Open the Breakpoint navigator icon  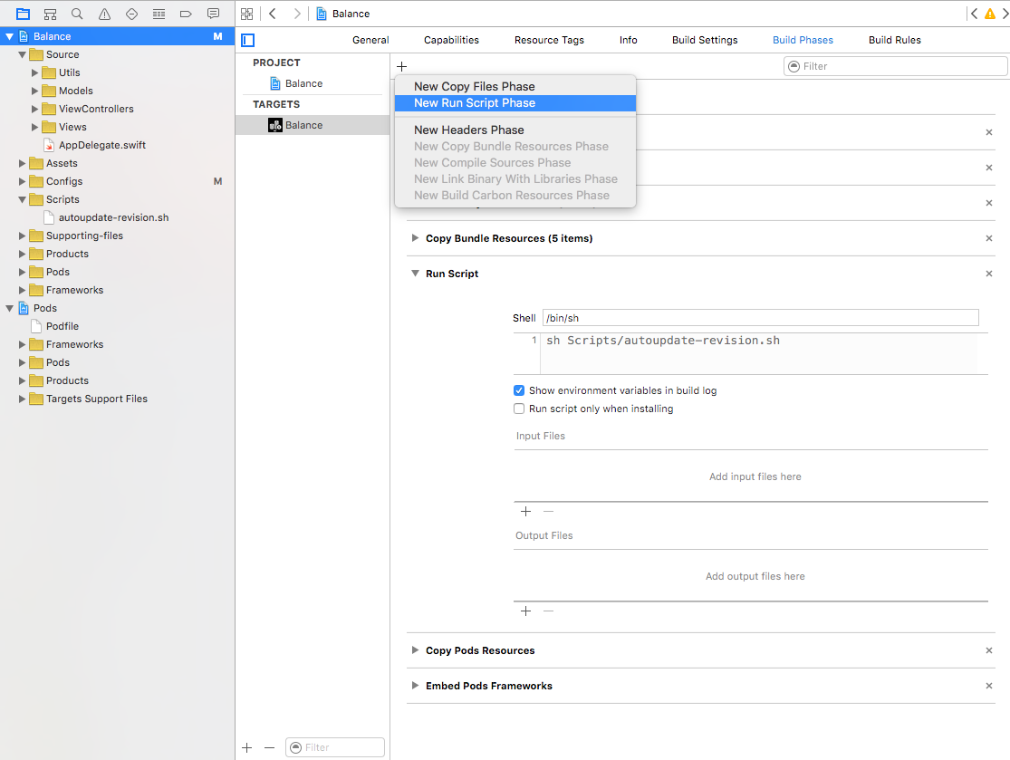click(x=186, y=14)
